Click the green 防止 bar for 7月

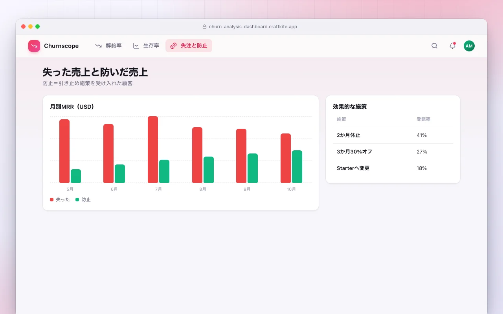164,172
